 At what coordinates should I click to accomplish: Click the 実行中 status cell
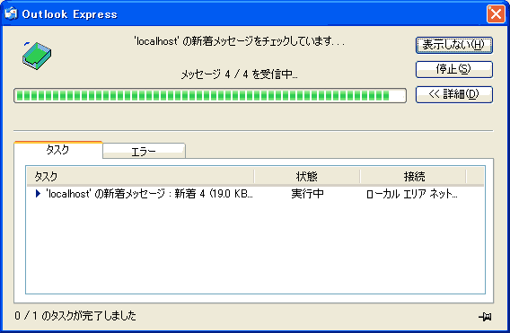click(x=307, y=194)
